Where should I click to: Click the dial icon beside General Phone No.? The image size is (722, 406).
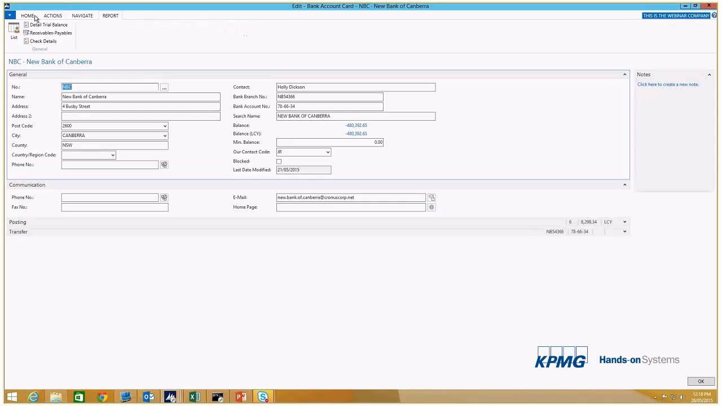coord(164,165)
